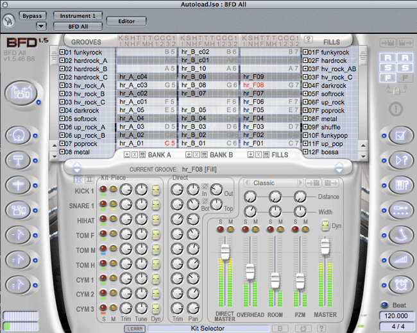This screenshot has width=417, height=333.
Task: Open the alarm clock settings icon
Action: click(401, 285)
